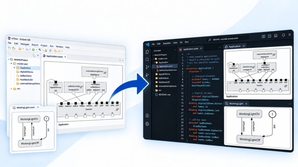298x167 pixels.
Task: Open Accounts icon in VS Code activity bar
Action: (147, 115)
